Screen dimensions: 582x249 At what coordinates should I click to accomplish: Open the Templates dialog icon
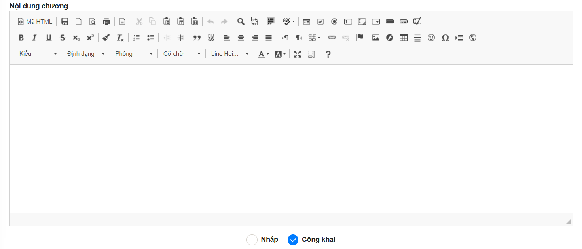123,21
